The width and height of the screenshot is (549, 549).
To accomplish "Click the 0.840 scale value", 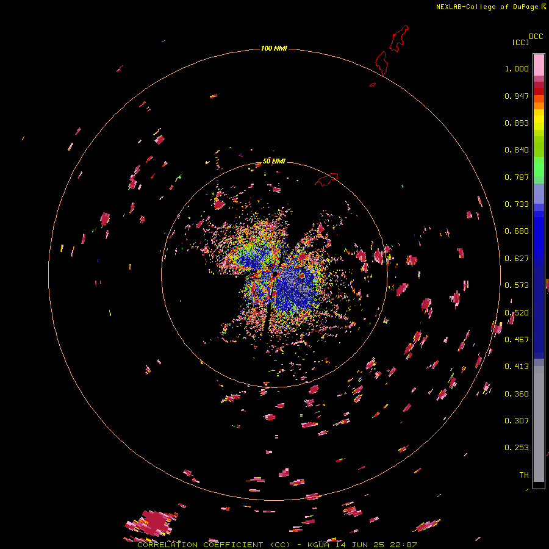I will 517,150.
